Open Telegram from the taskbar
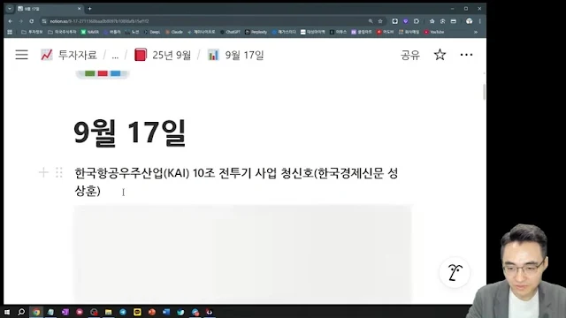 click(x=123, y=312)
